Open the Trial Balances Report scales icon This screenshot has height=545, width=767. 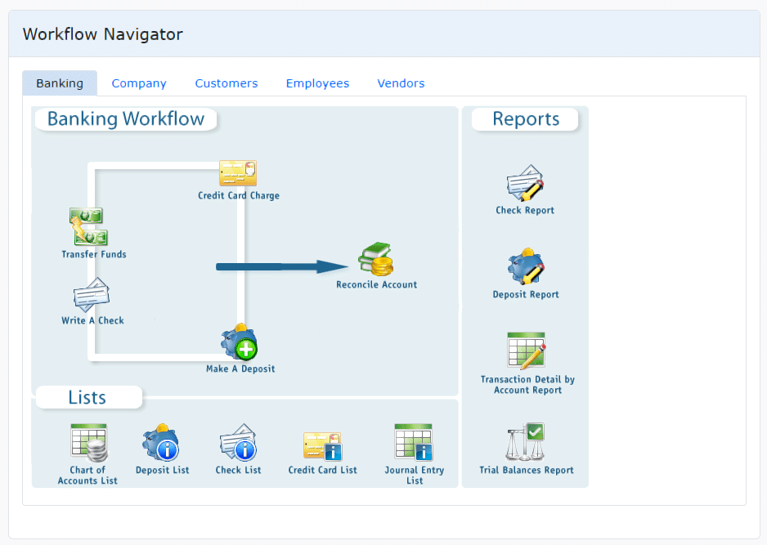(x=525, y=442)
